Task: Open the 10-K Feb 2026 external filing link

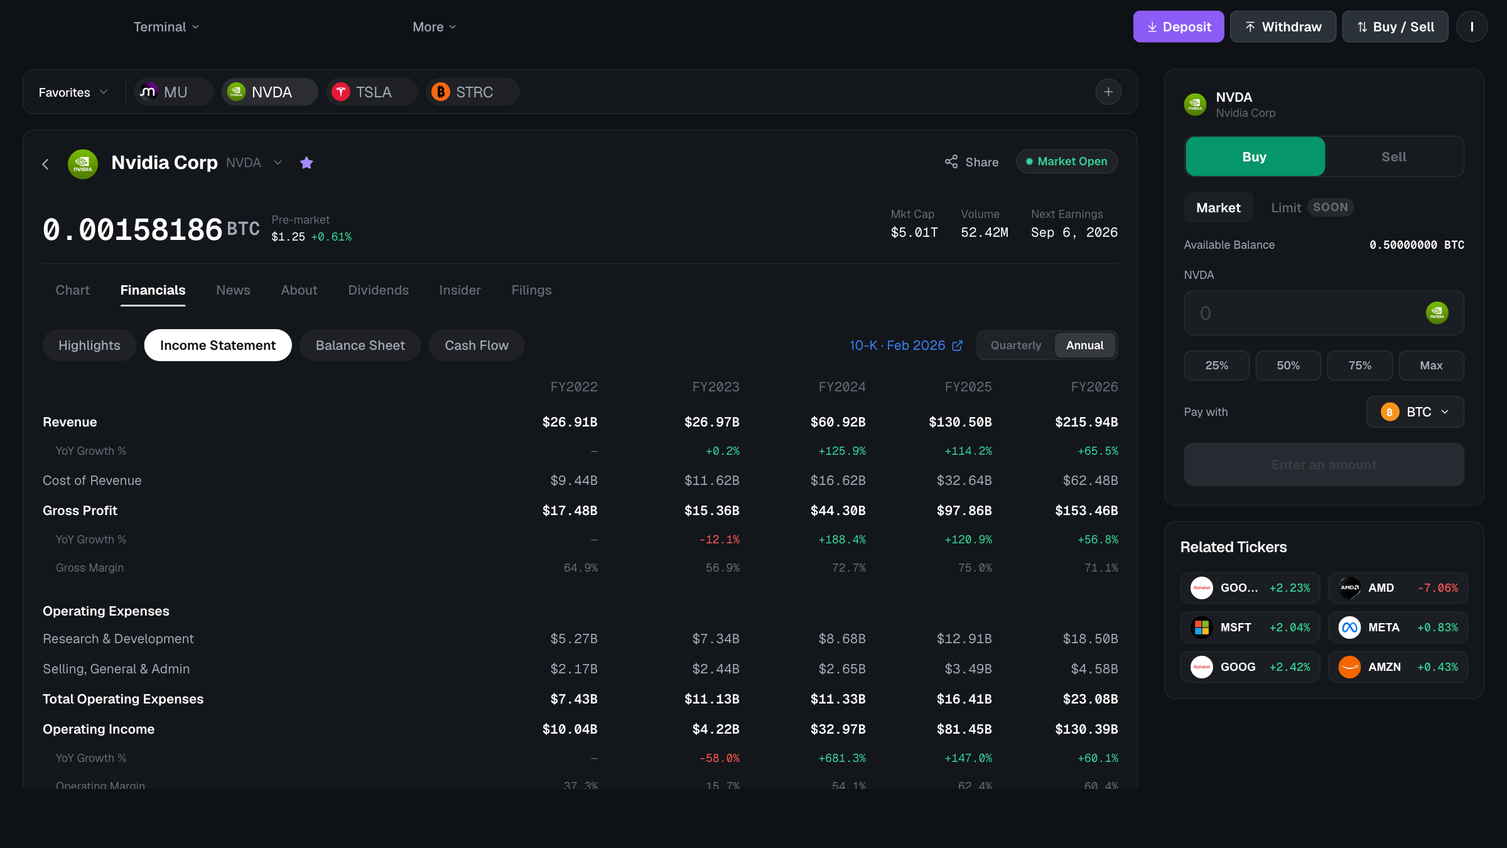Action: pos(905,345)
